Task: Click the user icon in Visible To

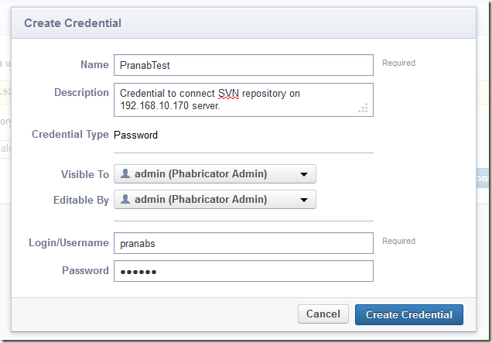Action: tap(125, 174)
